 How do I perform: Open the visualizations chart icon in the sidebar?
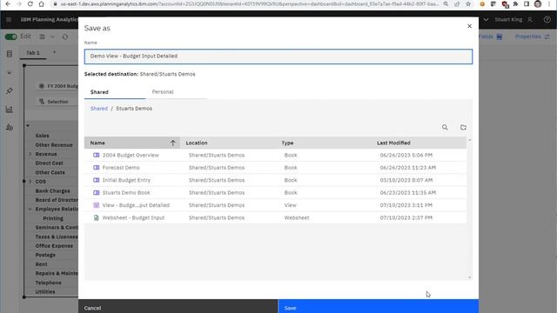[x=10, y=110]
